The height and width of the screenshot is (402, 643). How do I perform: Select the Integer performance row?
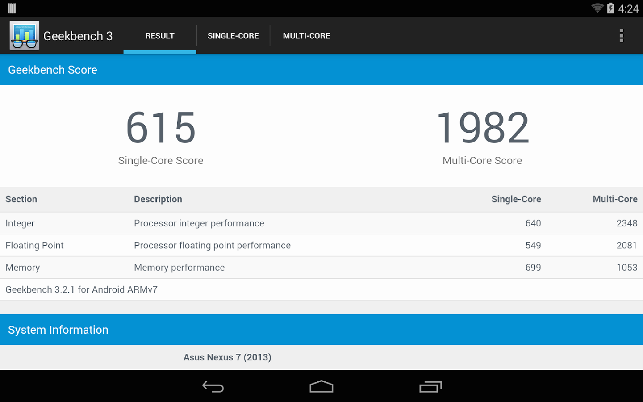click(x=321, y=223)
